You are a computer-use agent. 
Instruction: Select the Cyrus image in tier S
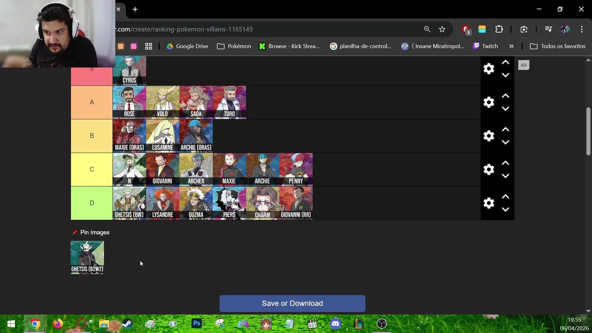point(129,70)
